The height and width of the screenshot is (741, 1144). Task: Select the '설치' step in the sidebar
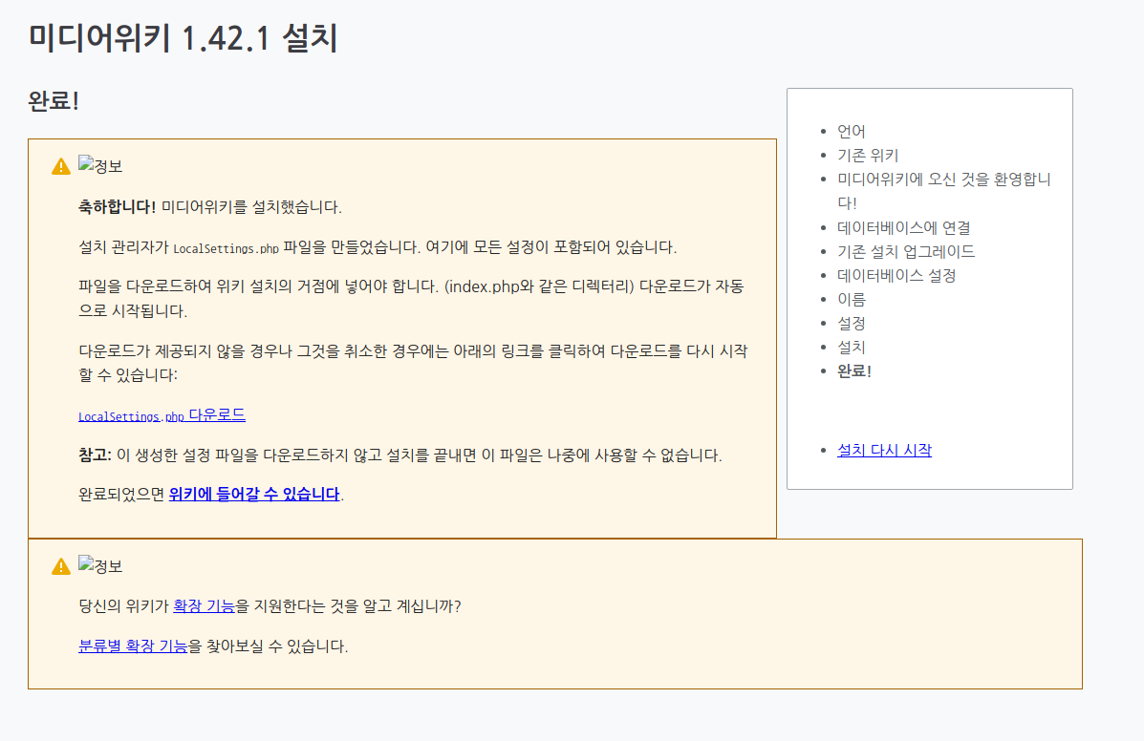point(851,347)
